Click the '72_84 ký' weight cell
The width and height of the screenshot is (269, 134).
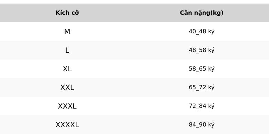[x=202, y=106]
